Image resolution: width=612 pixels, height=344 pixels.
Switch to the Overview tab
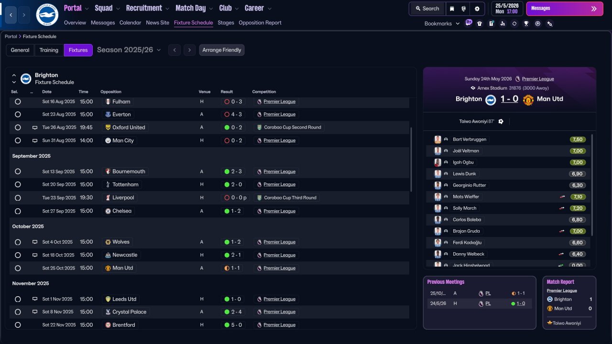[x=75, y=22]
